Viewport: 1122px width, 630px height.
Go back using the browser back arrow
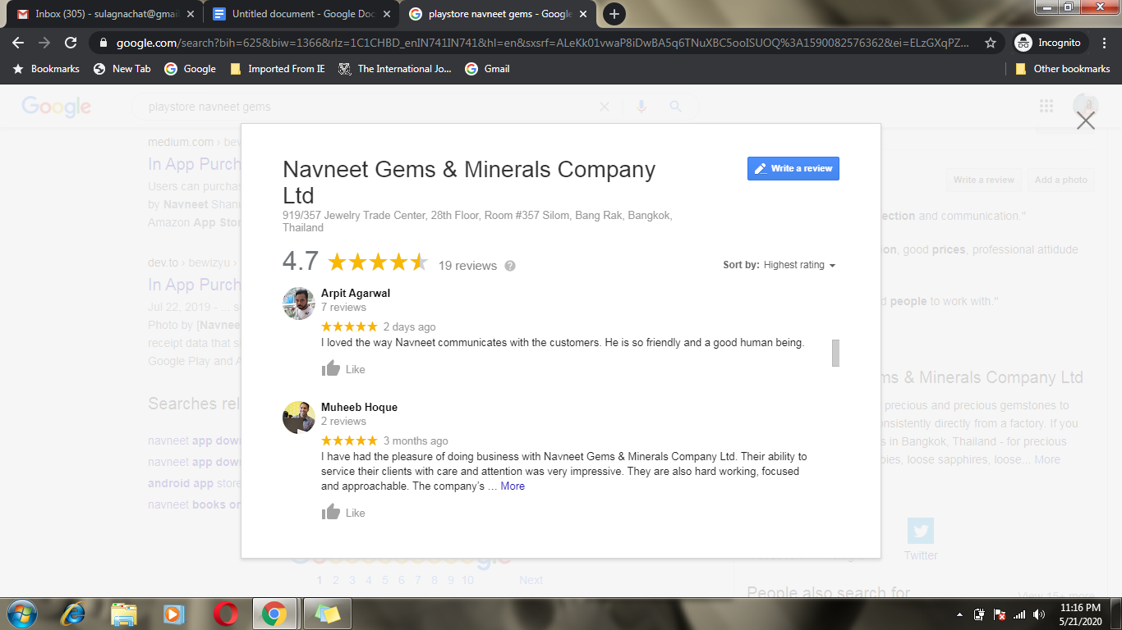(x=18, y=43)
